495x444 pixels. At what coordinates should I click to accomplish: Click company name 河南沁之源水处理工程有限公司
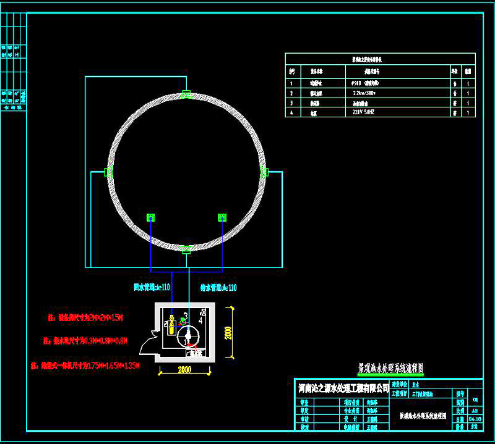pyautogui.click(x=343, y=388)
